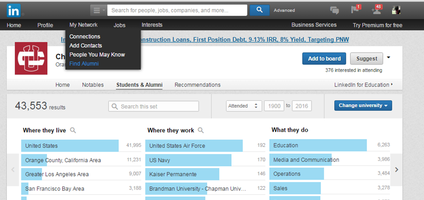Switch to the Recommendations tab

198,85
